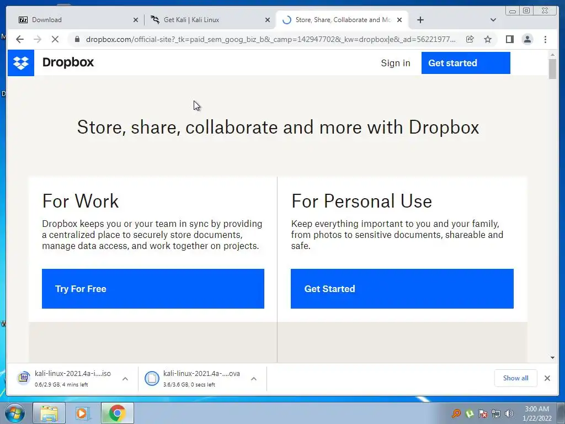This screenshot has width=565, height=424.
Task: Click the Sign in link
Action: [x=396, y=63]
